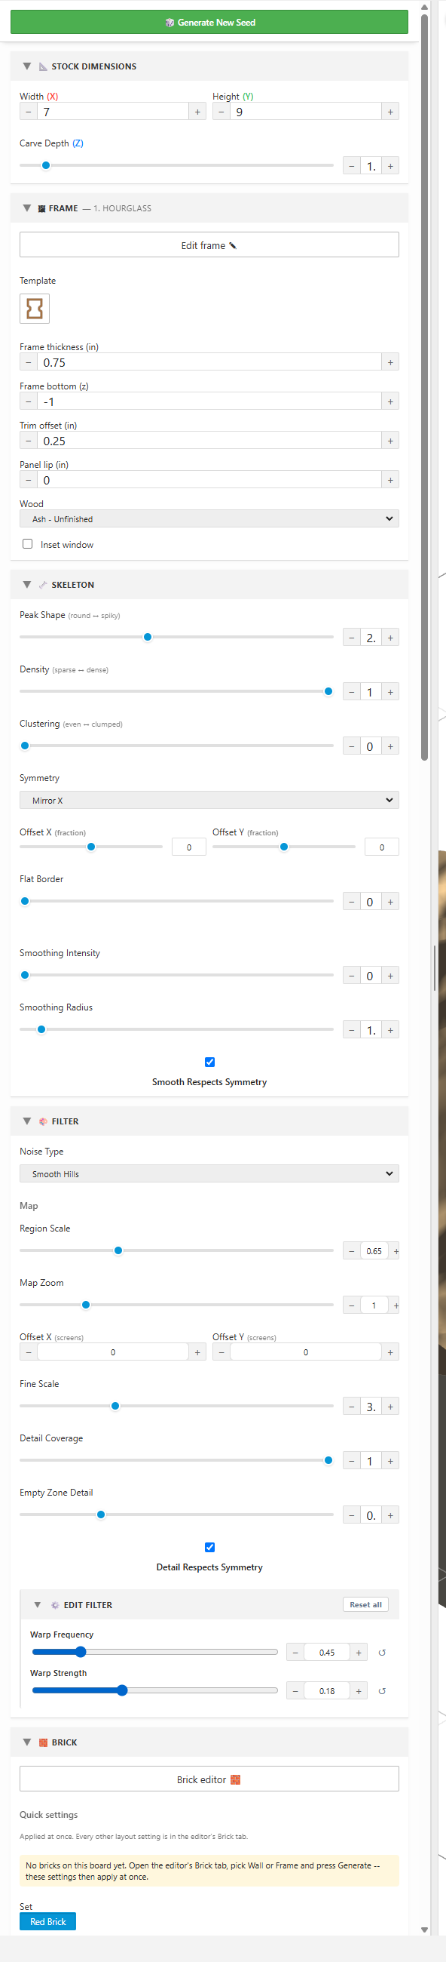This screenshot has width=446, height=1962.
Task: Increase Fine Scale with plus button
Action: 390,1407
